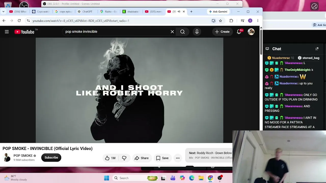
Task: Install app icon in address bar
Action: tap(214, 21)
